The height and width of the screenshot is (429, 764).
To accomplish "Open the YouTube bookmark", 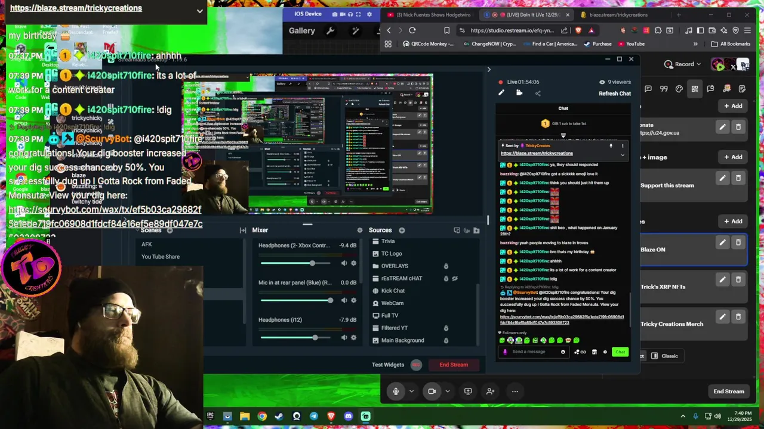I will click(631, 44).
